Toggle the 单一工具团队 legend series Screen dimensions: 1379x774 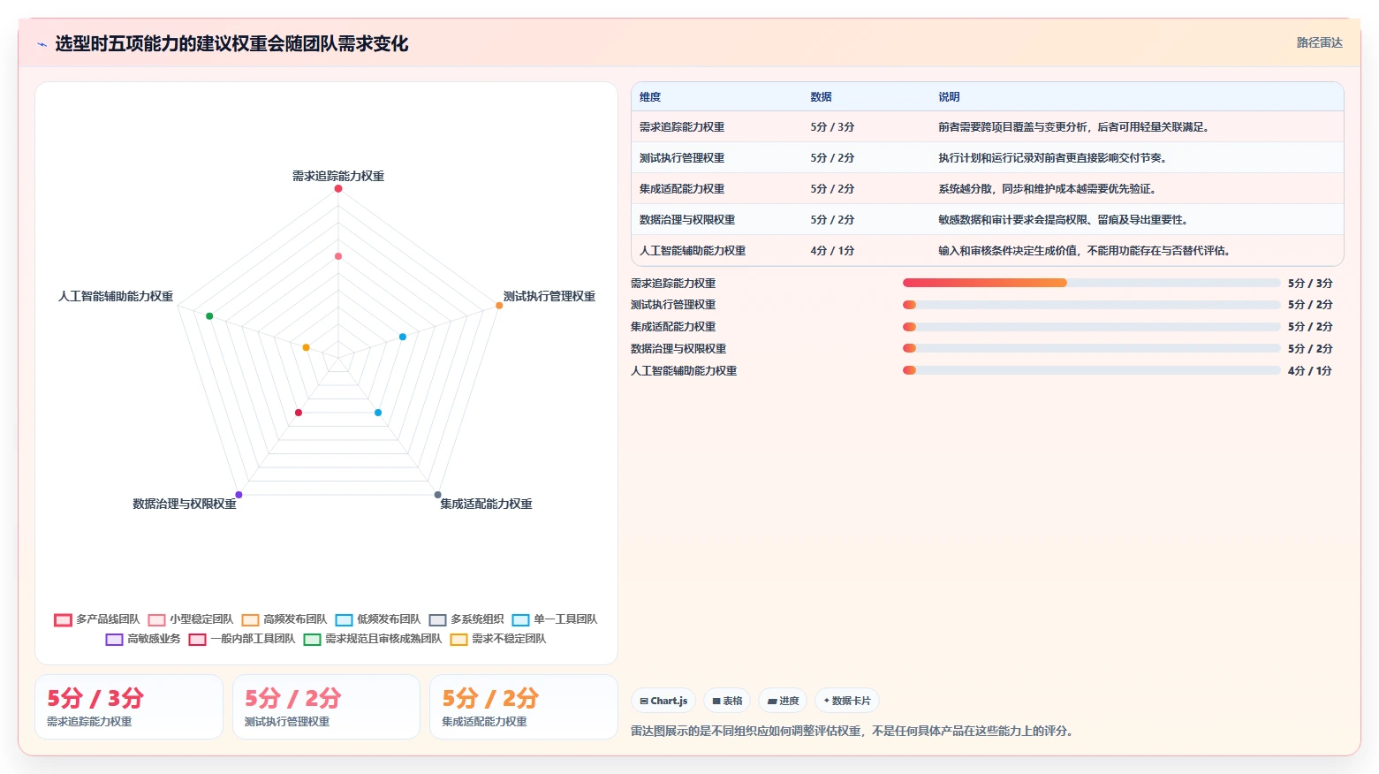(555, 619)
